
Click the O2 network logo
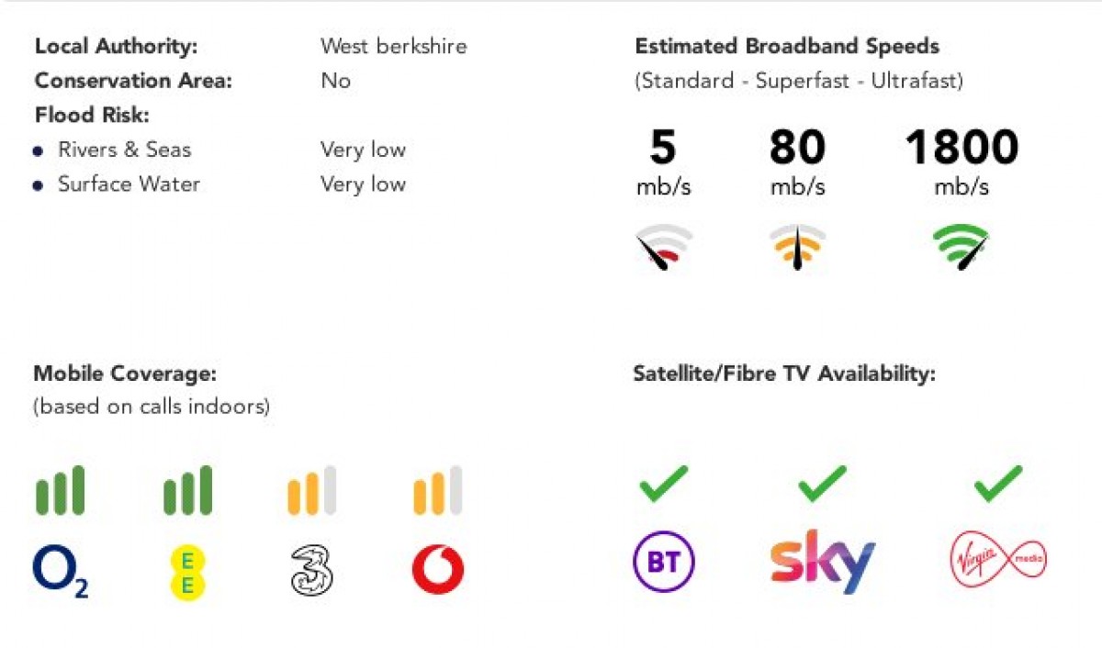coord(61,571)
